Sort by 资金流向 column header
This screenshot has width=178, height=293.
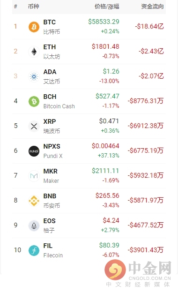(x=152, y=7)
